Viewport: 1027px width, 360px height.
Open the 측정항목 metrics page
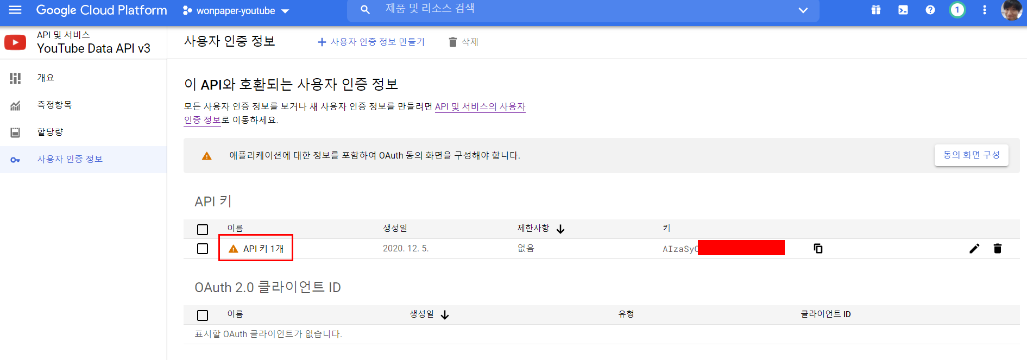tap(54, 105)
